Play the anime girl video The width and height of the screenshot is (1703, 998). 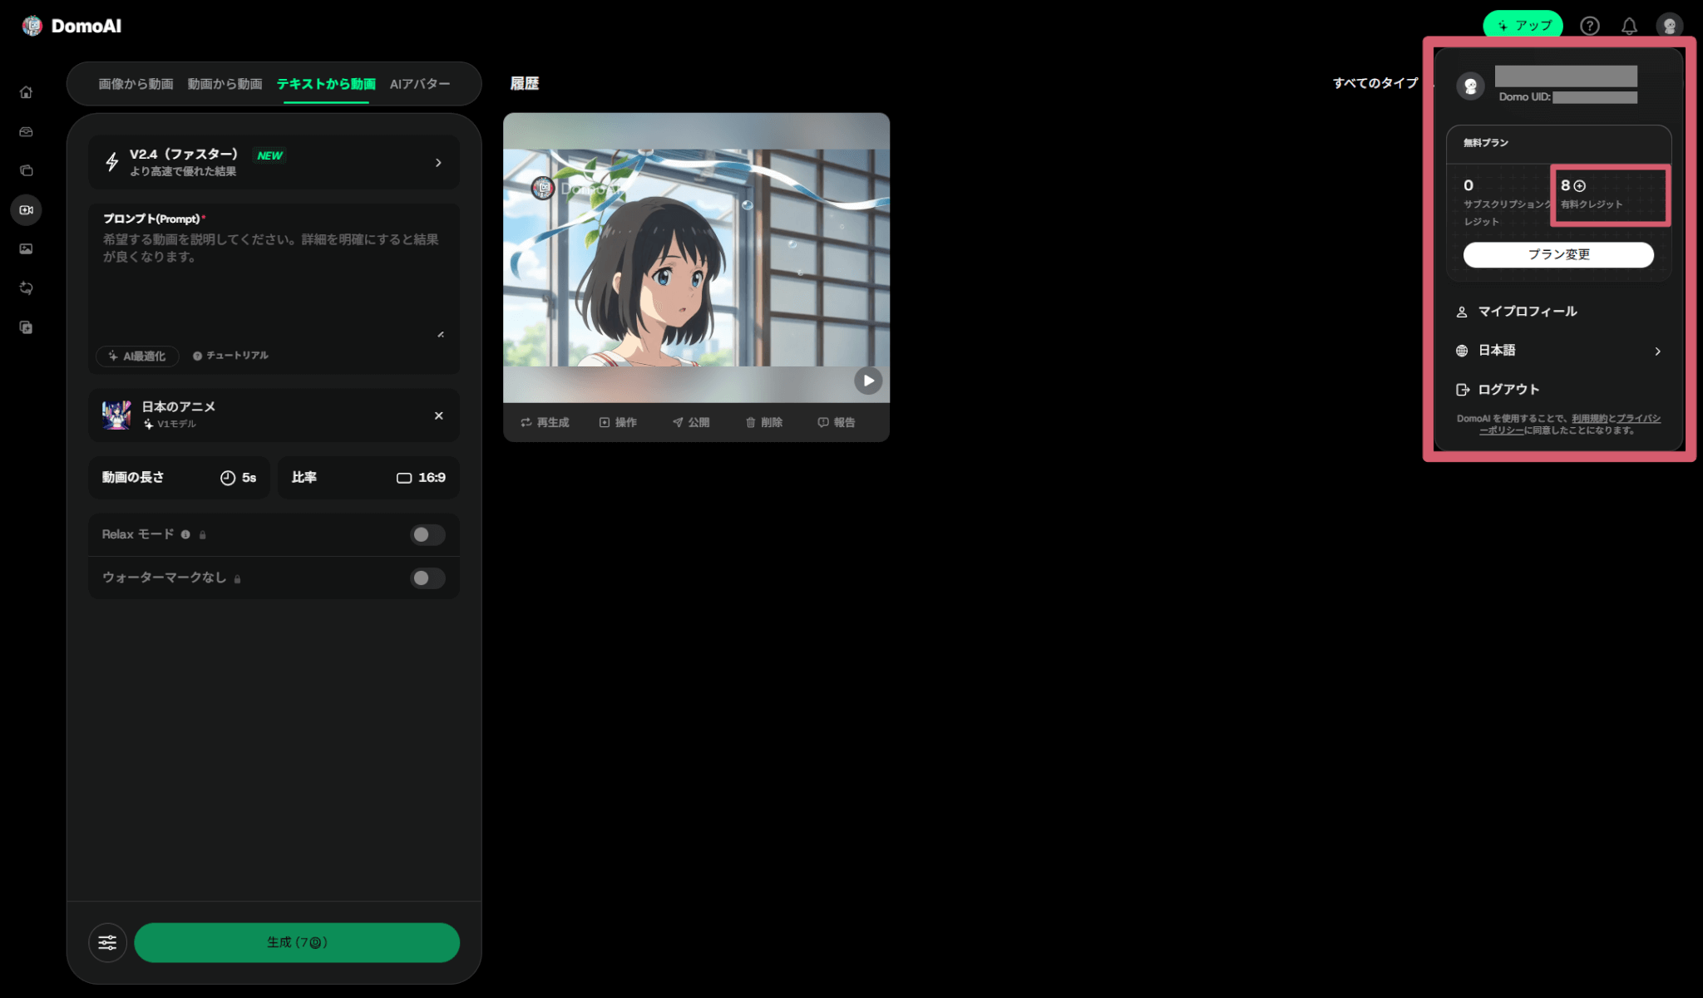click(x=868, y=381)
